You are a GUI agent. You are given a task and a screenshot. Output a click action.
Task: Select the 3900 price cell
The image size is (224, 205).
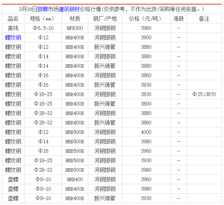click(146, 37)
